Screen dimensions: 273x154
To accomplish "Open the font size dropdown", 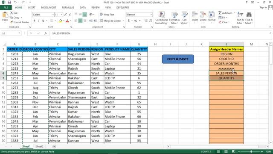I will pyautogui.click(x=61, y=15).
